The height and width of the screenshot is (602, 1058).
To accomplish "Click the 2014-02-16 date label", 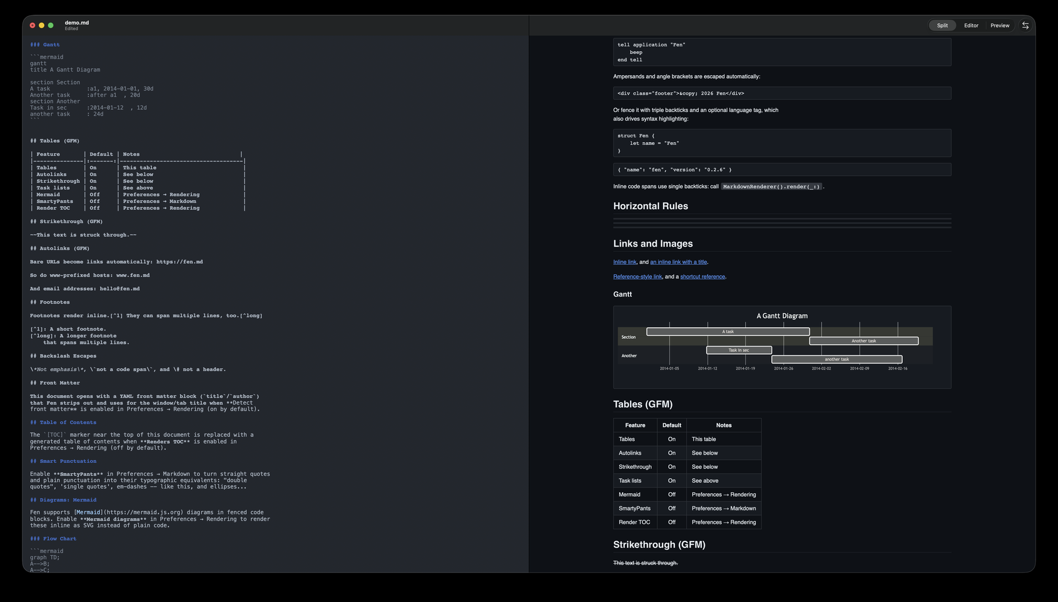I will pos(898,369).
